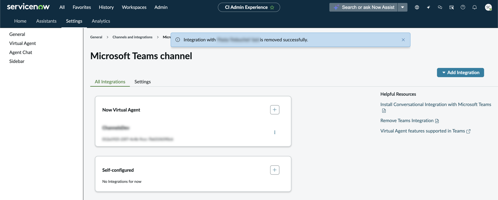Go to the Assistants tab
The image size is (498, 200).
[46, 21]
